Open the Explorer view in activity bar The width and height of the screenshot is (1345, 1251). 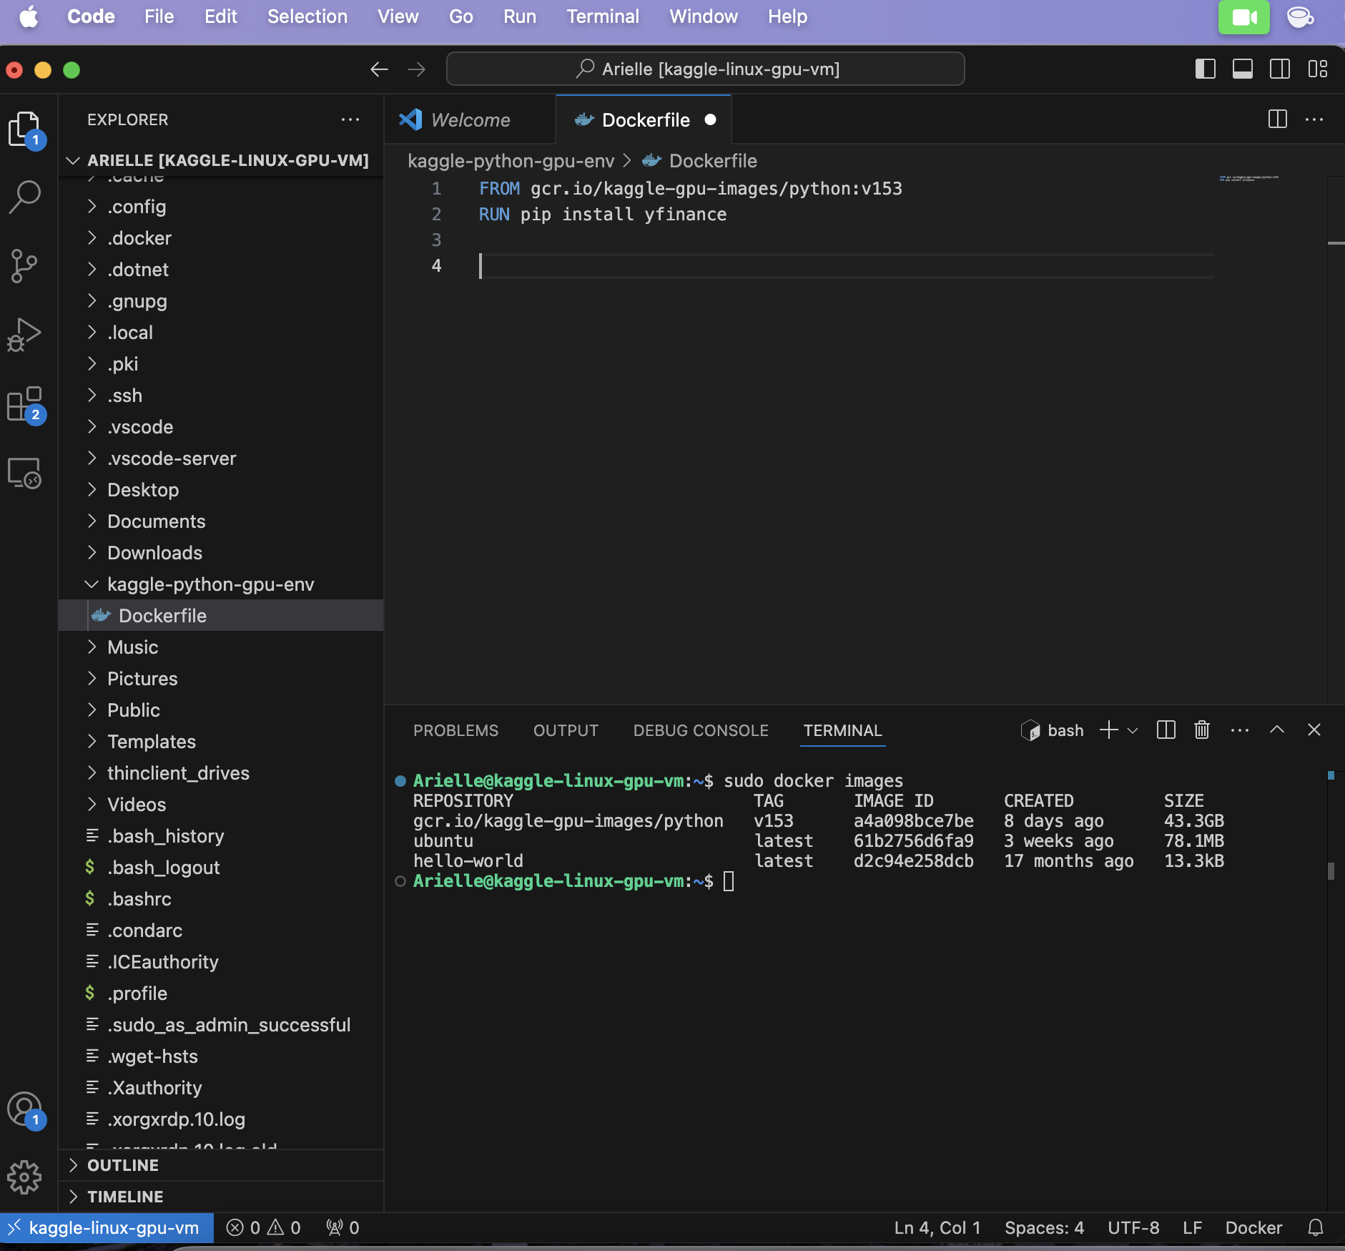pos(26,129)
